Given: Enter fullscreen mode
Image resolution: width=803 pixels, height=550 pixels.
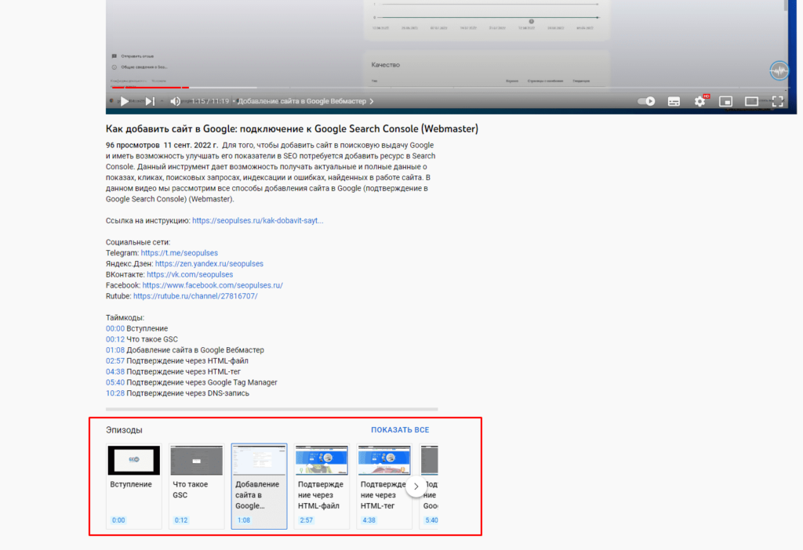Looking at the screenshot, I should point(777,101).
